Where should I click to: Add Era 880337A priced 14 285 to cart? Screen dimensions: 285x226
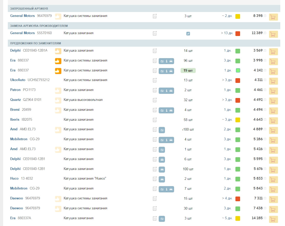click(x=273, y=219)
